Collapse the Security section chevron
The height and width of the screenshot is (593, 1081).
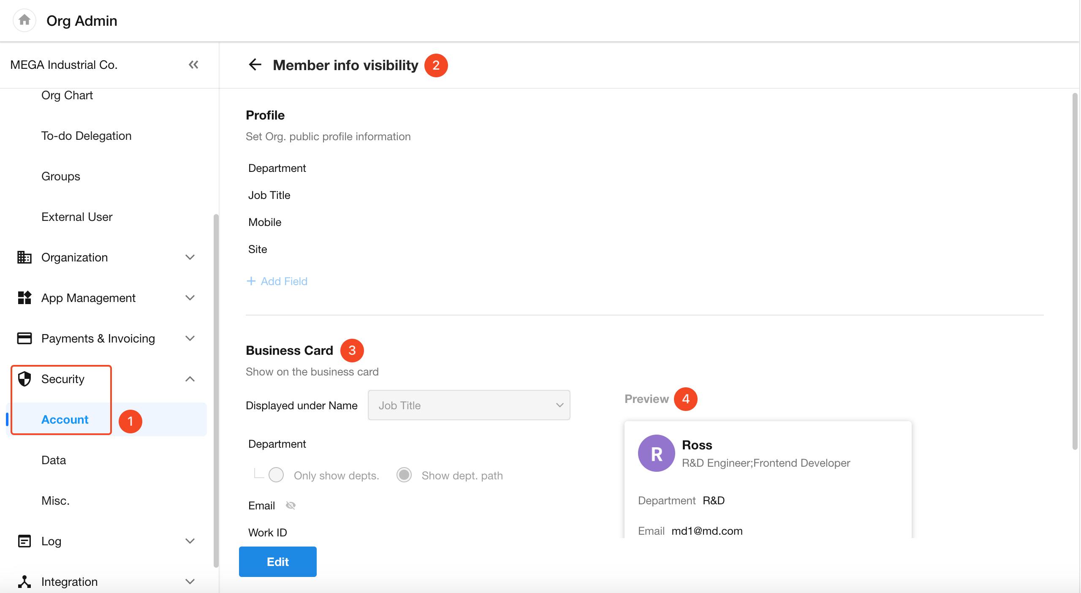click(190, 379)
